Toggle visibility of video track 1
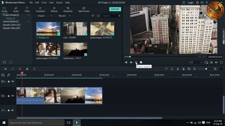The height and width of the screenshot is (126, 225). (x=13, y=96)
